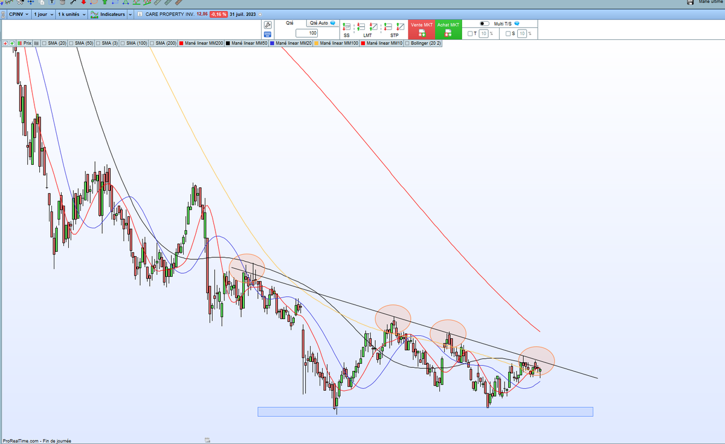725x444 pixels.
Task: Toggle the SMA (200) checkbox
Action: pyautogui.click(x=152, y=43)
